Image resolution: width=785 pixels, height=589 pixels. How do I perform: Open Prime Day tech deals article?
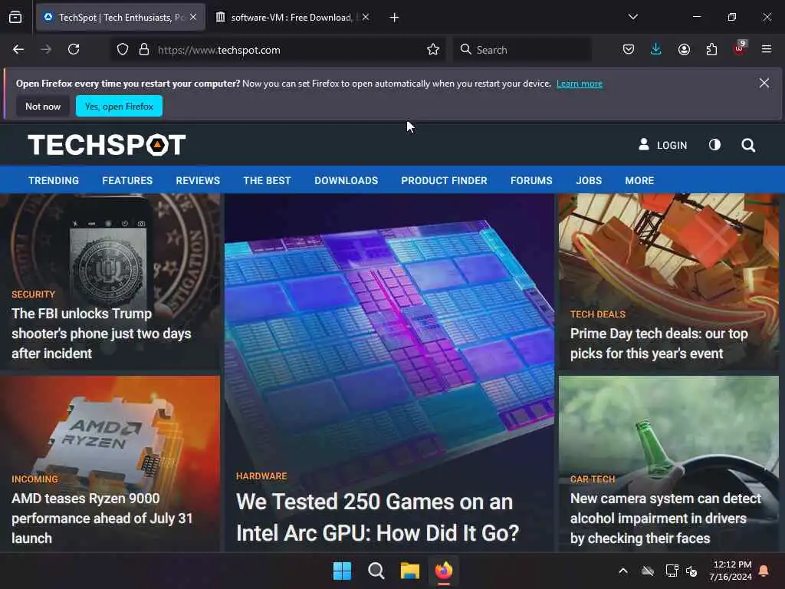[x=659, y=344]
